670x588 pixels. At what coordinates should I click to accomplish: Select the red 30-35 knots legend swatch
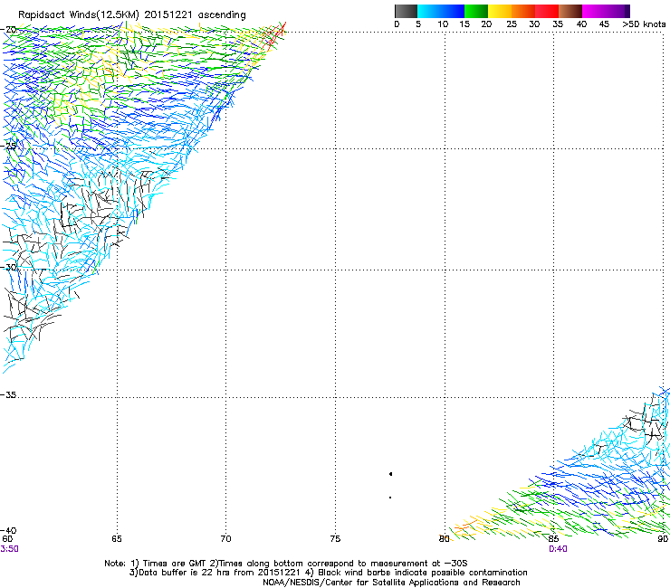(547, 11)
